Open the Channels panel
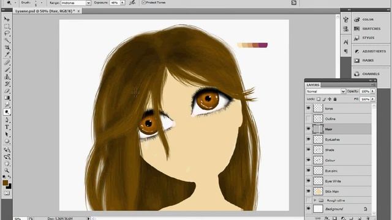 point(371,74)
